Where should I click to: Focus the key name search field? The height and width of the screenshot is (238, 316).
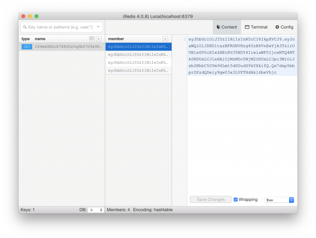(62, 27)
